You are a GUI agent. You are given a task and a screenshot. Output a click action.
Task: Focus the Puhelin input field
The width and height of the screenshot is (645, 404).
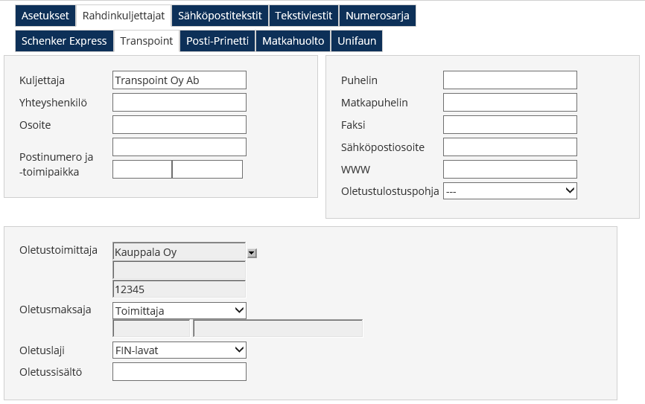coord(509,80)
